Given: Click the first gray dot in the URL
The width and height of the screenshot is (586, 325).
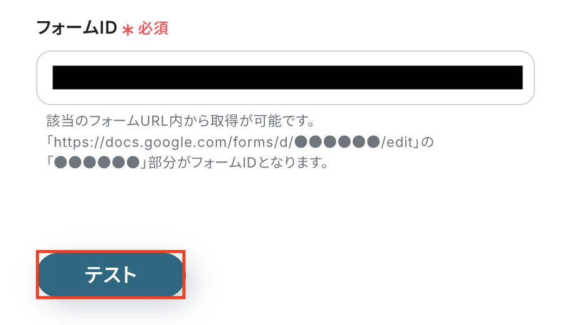Looking at the screenshot, I should (301, 142).
